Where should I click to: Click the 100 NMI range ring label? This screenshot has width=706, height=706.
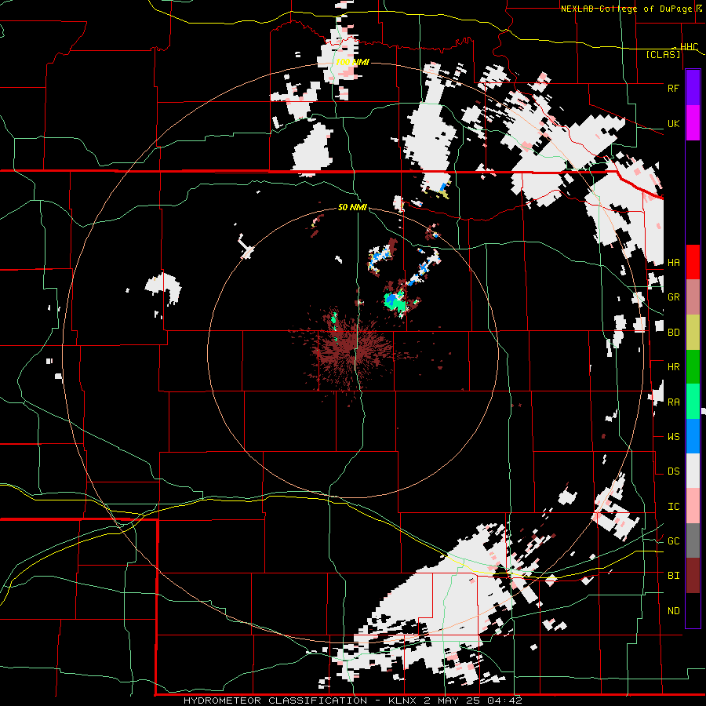tap(352, 62)
